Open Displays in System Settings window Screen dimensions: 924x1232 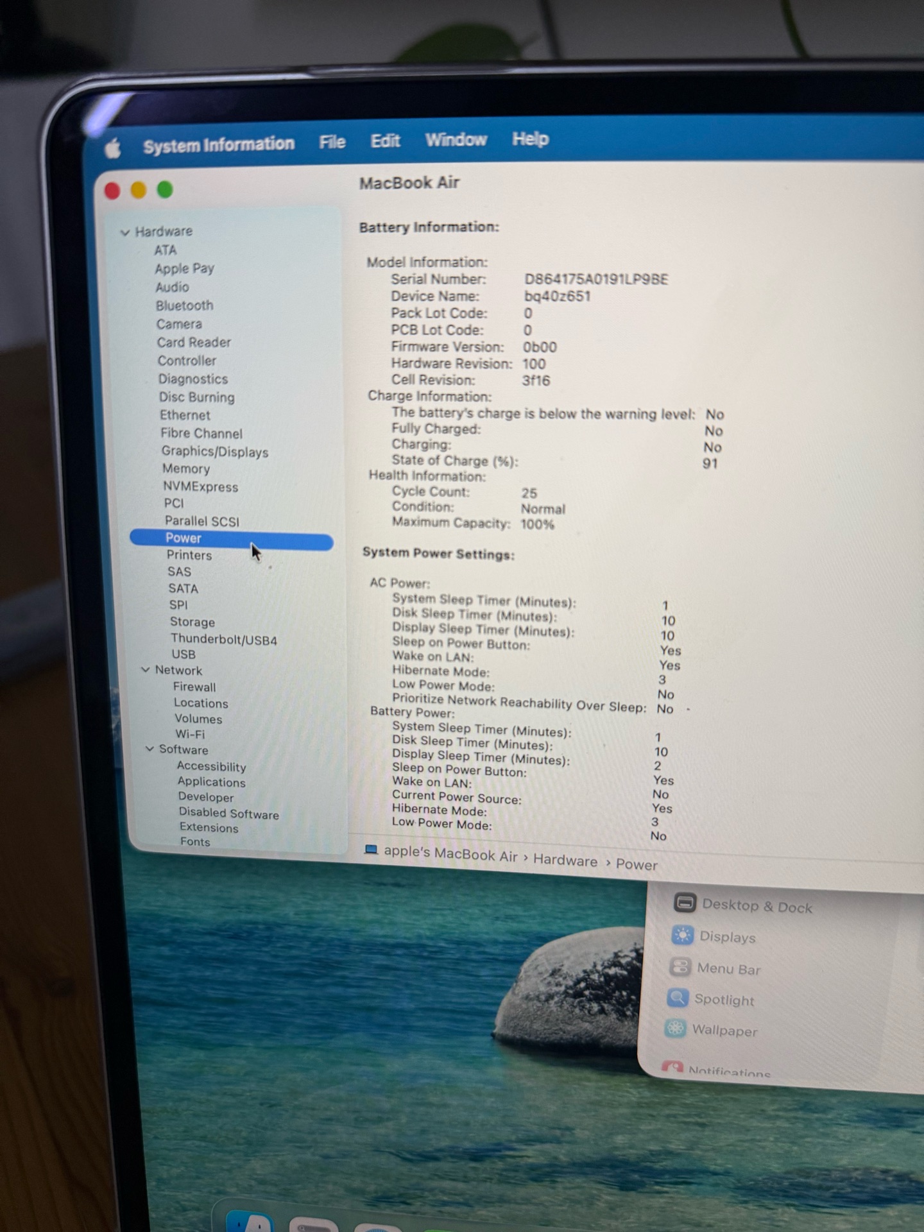[714, 936]
